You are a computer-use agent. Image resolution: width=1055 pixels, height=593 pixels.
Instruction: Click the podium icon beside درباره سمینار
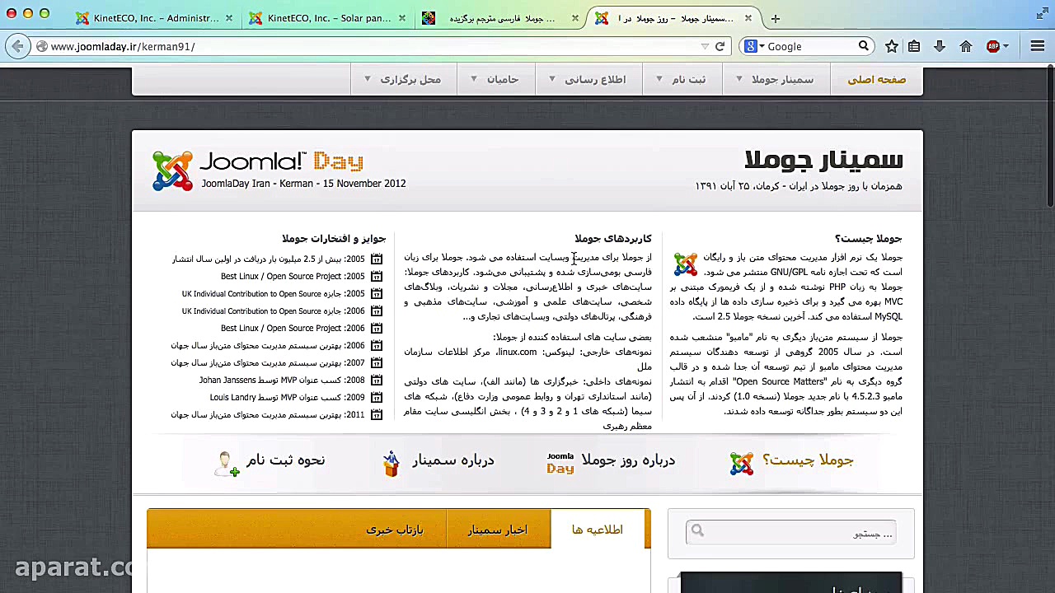point(391,462)
